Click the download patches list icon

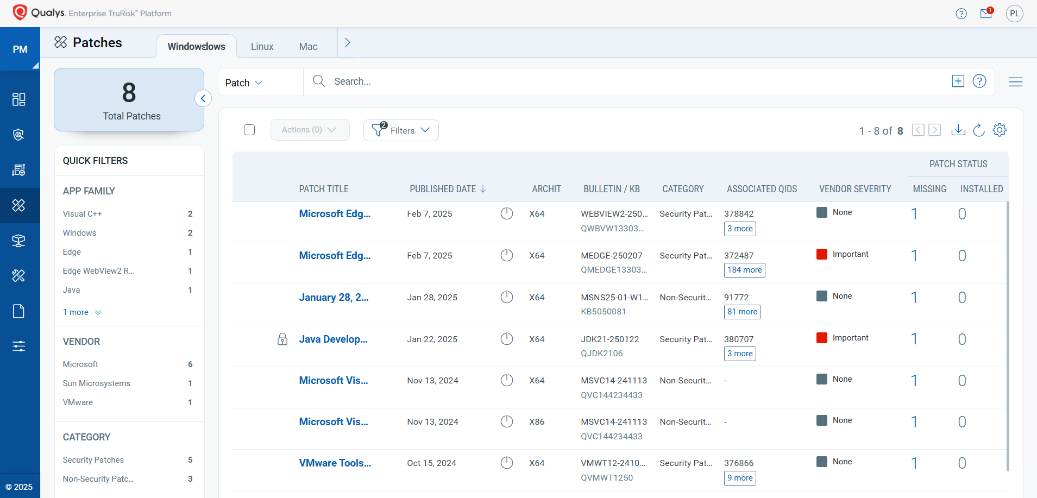(x=958, y=130)
